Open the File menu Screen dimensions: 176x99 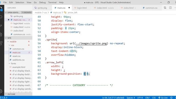pos(5,2)
